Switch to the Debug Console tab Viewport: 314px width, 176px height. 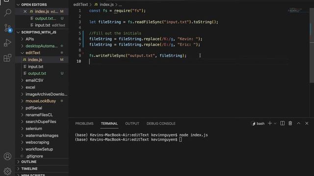click(x=161, y=124)
